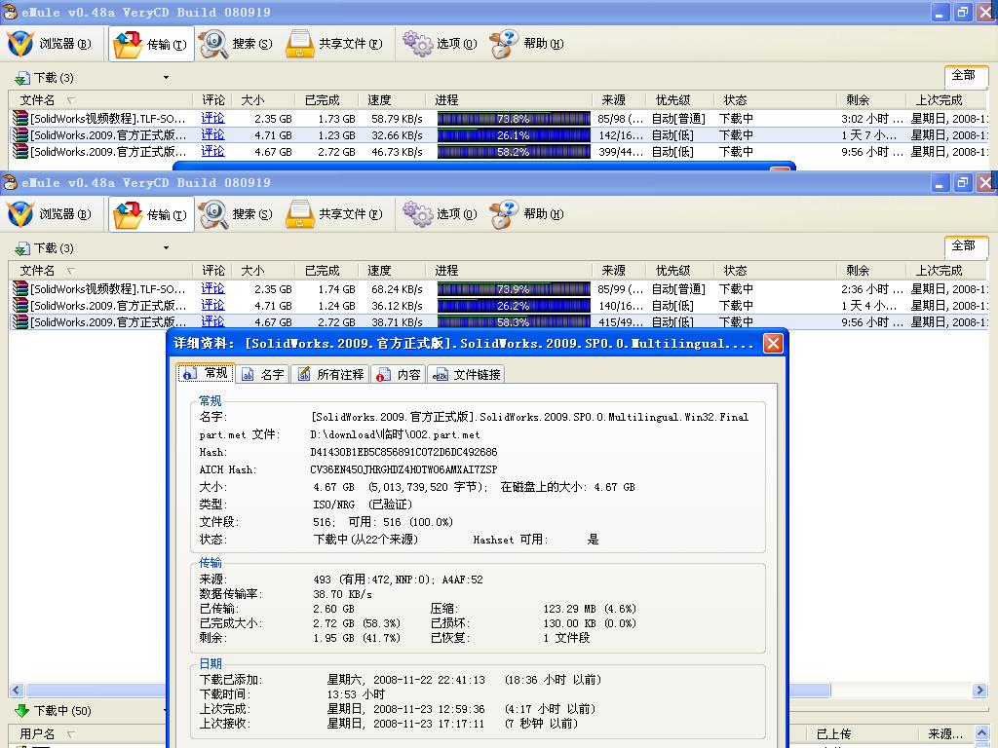Image resolution: width=998 pixels, height=748 pixels.
Task: Click file icon of 46.73 KB/s row
Action: [x=20, y=151]
